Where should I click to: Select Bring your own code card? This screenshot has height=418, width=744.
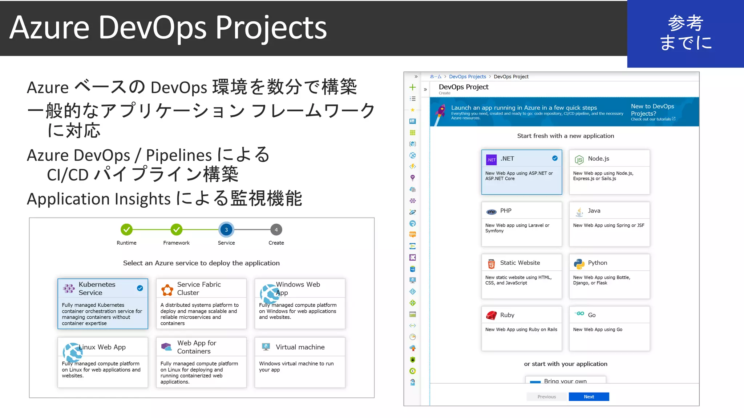[x=566, y=380]
